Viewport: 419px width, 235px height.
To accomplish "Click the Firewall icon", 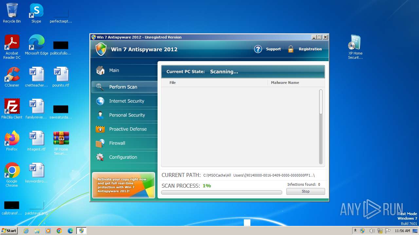I will click(100, 143).
